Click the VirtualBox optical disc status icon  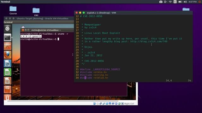pos(98,104)
